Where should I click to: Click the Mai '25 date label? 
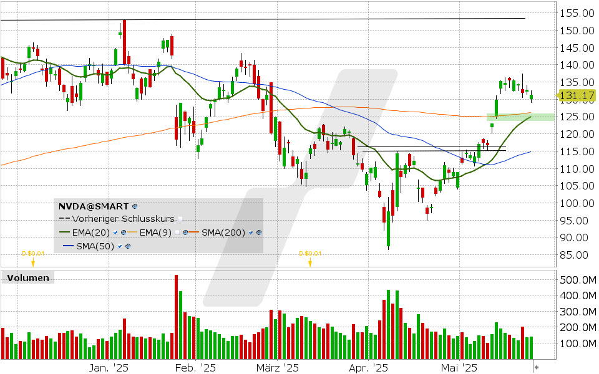459,368
